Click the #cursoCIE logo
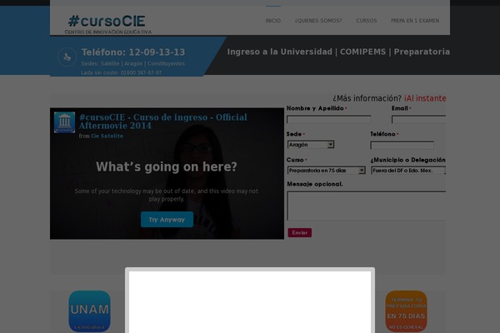 coord(107,24)
